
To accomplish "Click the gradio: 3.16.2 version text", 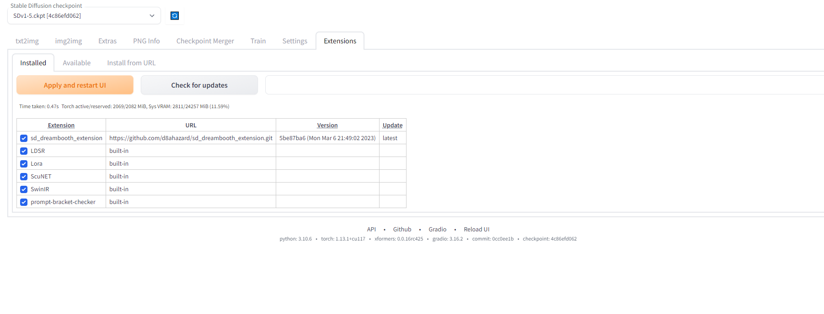I will pyautogui.click(x=448, y=239).
